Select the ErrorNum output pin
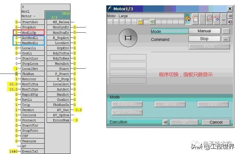 [x=58, y=120]
